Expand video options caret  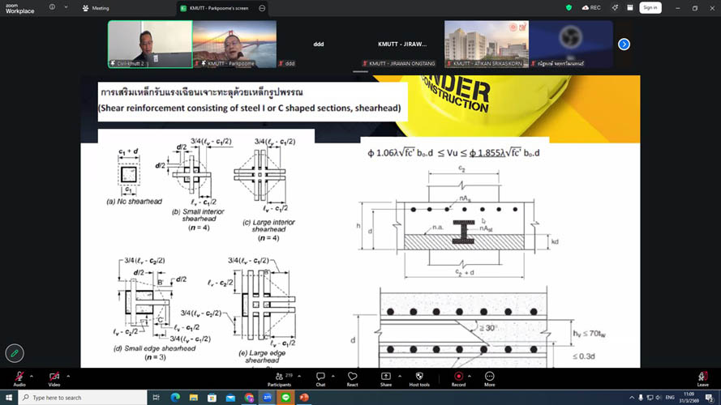(x=68, y=376)
